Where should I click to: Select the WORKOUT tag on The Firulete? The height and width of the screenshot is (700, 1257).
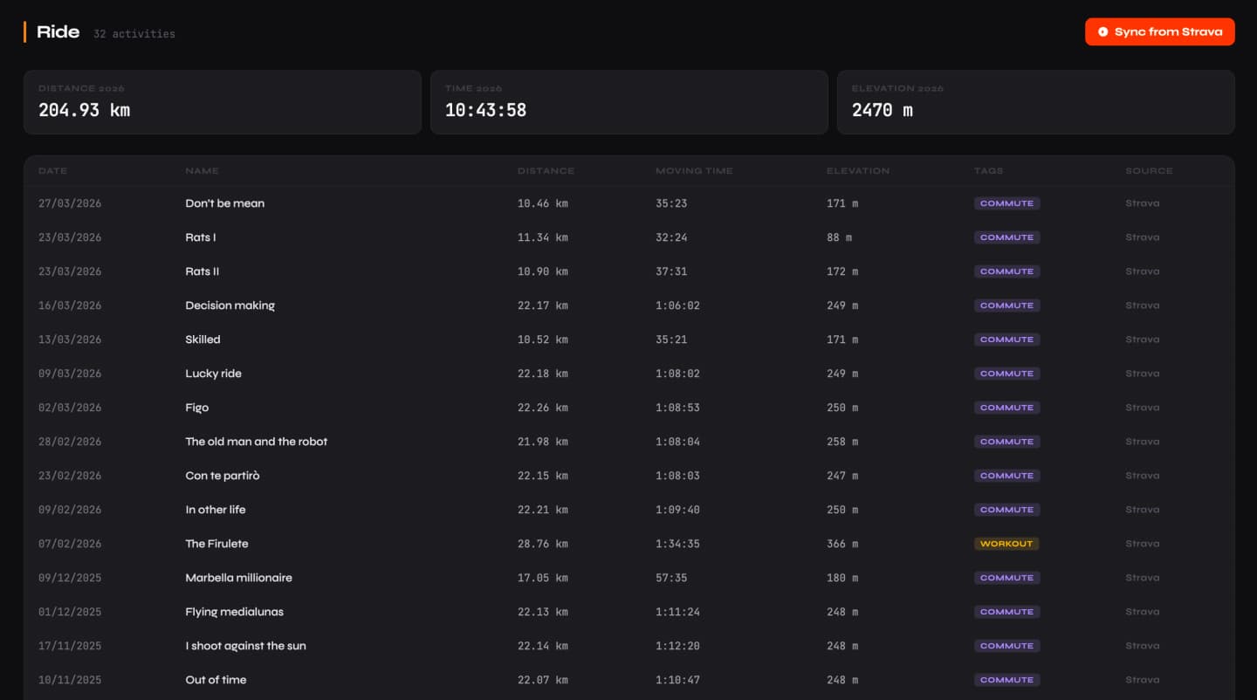(1006, 543)
